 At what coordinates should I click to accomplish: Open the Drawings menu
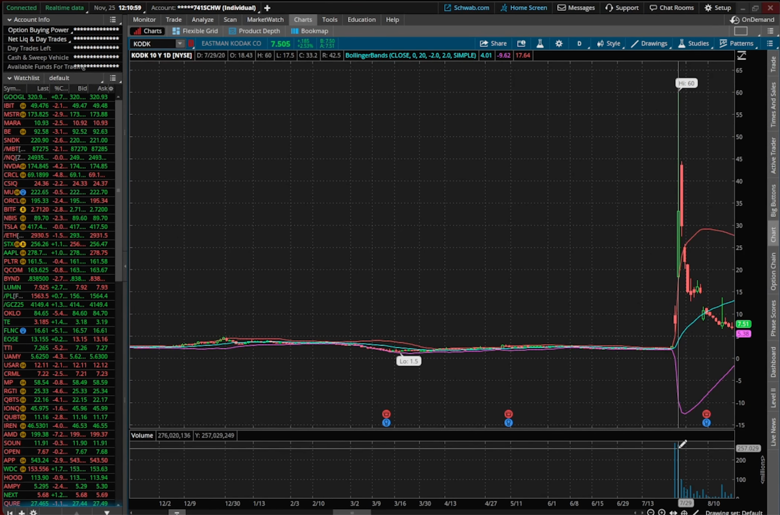tap(649, 43)
